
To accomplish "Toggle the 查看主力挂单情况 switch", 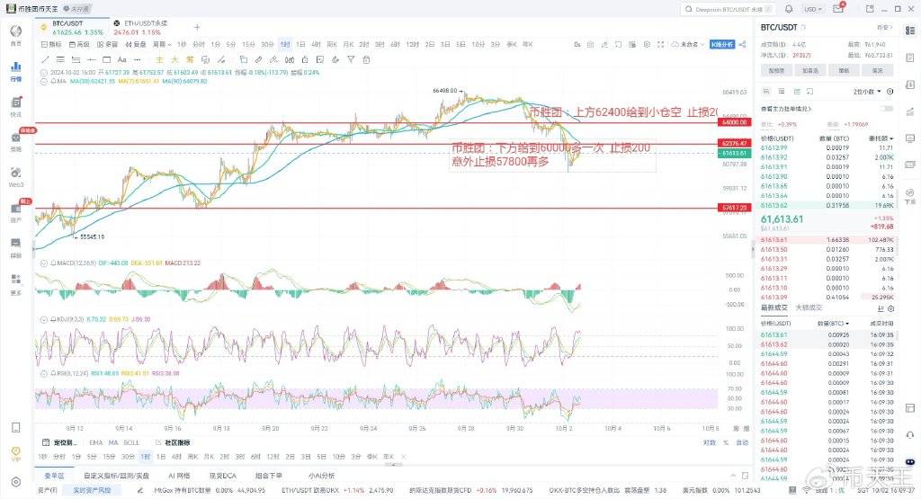I will (x=888, y=109).
